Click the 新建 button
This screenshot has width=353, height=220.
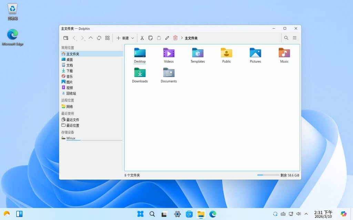(x=123, y=38)
